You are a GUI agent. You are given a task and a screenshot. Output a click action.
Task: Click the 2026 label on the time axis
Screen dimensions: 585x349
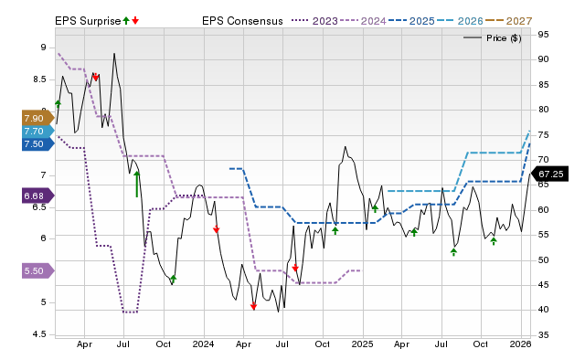[x=521, y=344]
